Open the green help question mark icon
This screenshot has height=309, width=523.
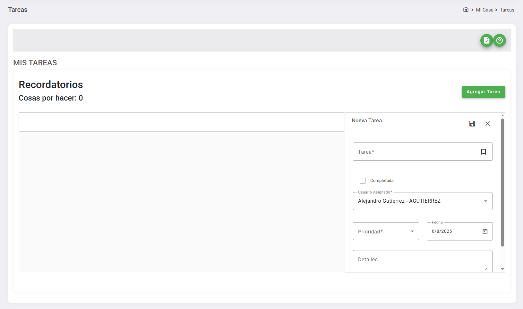point(500,40)
